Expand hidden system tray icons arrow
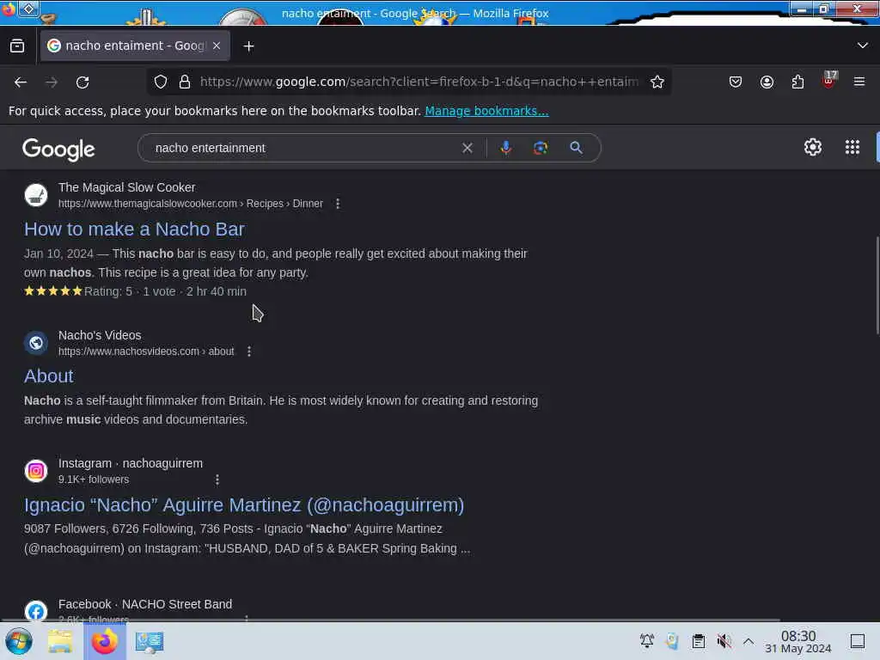 pyautogui.click(x=749, y=641)
